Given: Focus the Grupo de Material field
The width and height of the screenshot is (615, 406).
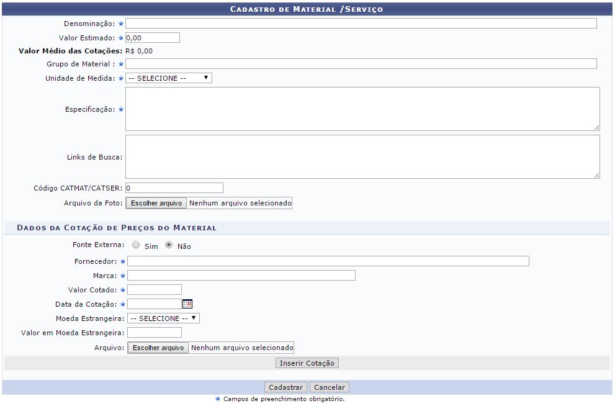Looking at the screenshot, I should coord(361,64).
